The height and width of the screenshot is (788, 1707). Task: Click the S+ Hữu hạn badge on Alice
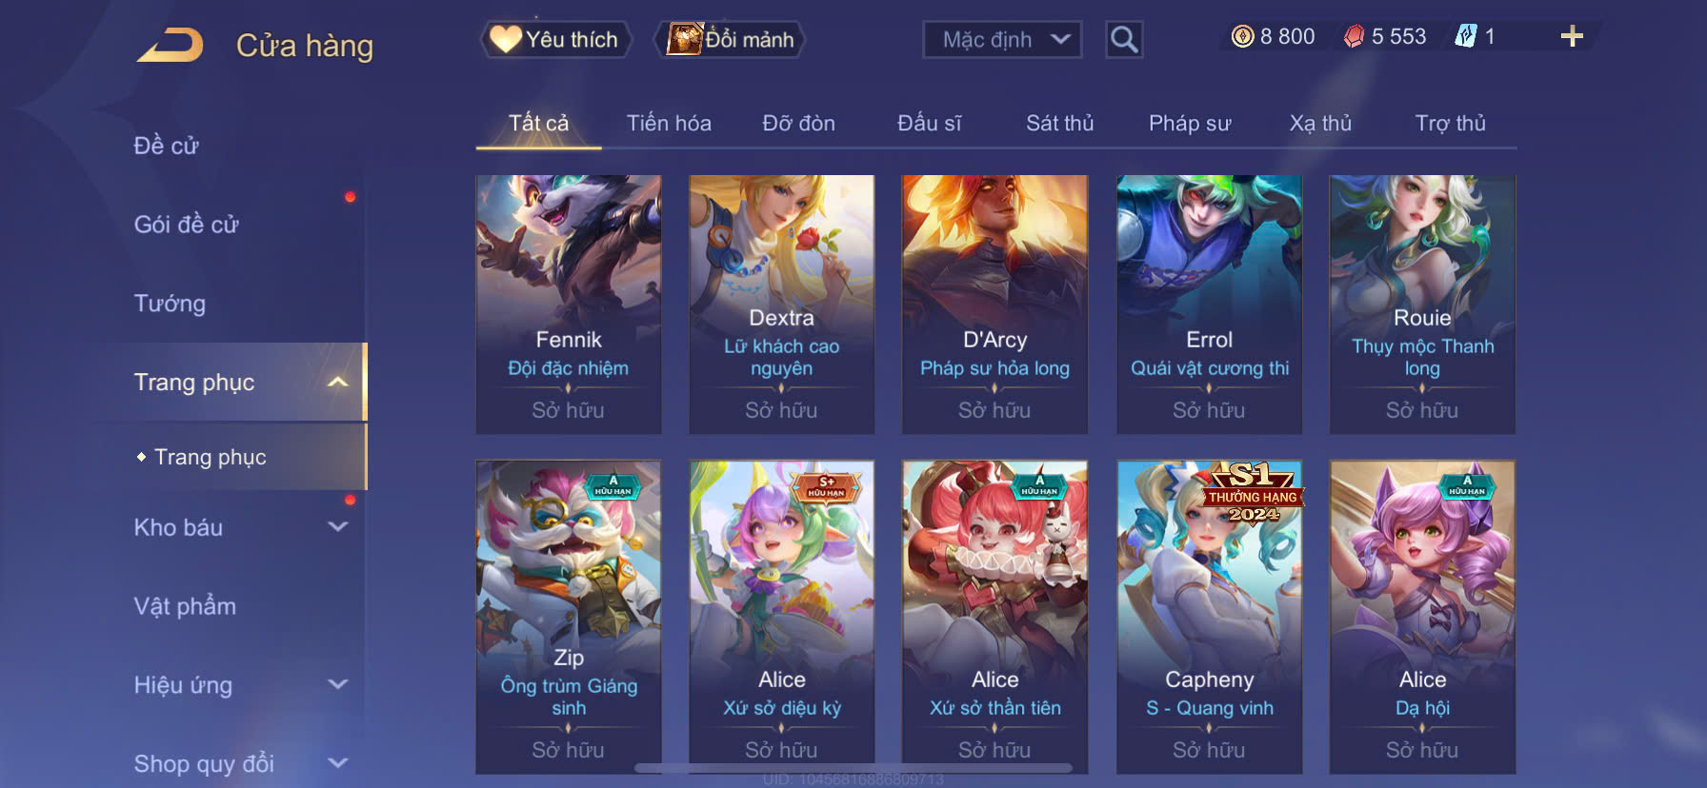click(x=827, y=487)
